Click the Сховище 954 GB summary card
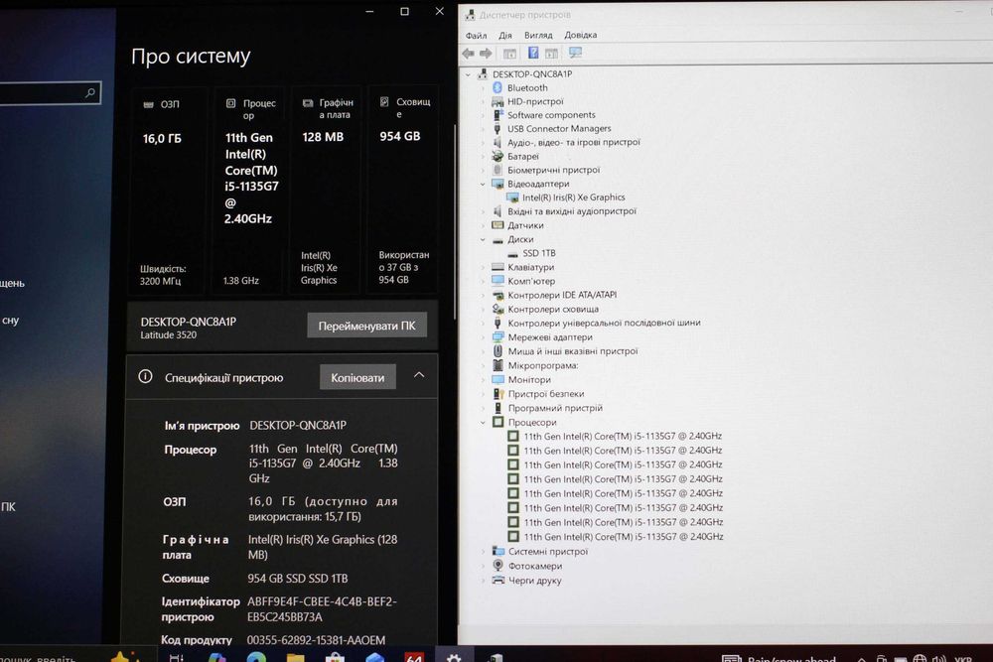 [x=403, y=190]
